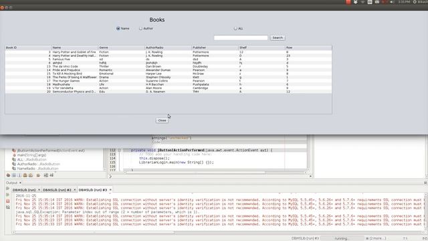Switch to DBMSLib (run) #2 output tab
The image size is (428, 241).
(x=57, y=190)
